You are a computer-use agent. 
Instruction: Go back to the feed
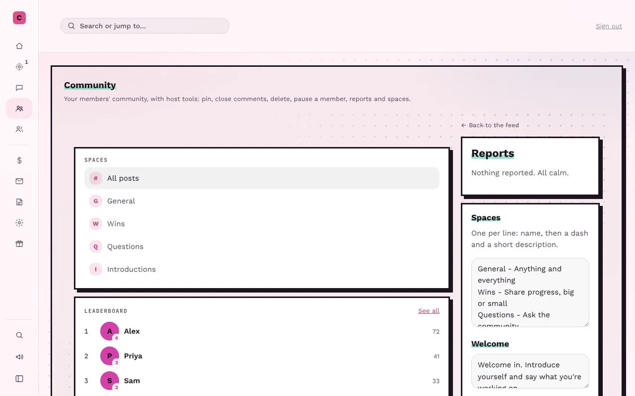[490, 125]
